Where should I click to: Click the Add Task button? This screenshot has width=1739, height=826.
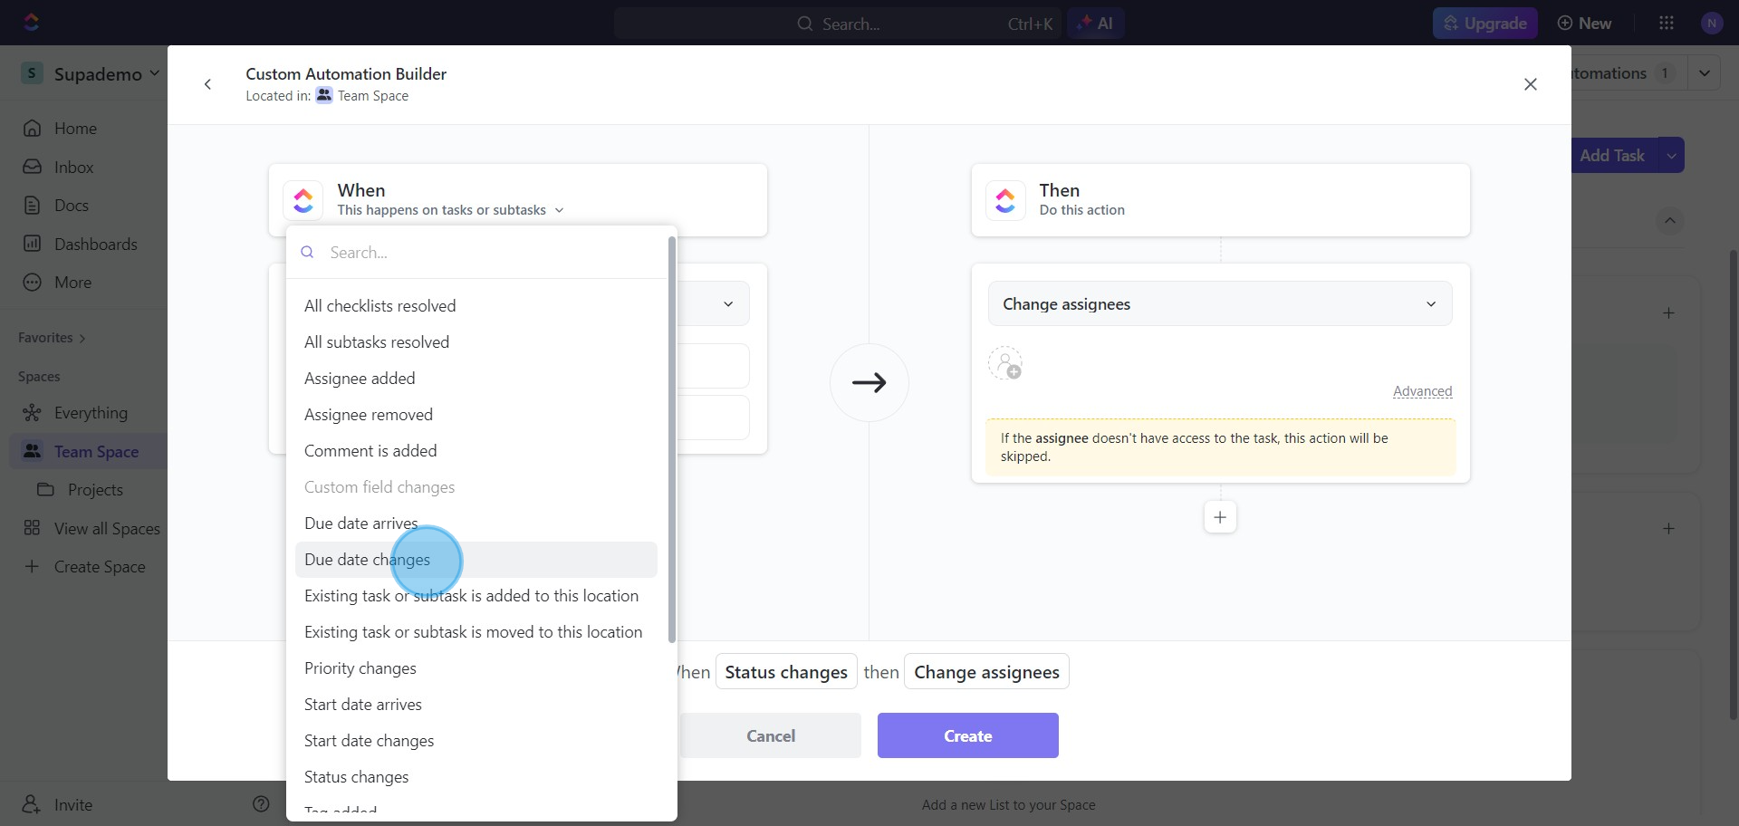[1612, 156]
